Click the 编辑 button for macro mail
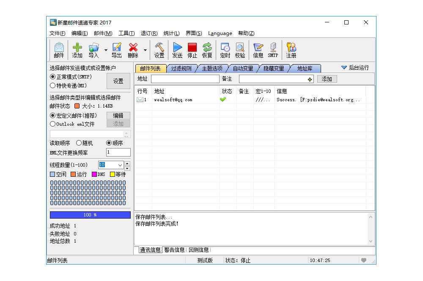 (118, 116)
